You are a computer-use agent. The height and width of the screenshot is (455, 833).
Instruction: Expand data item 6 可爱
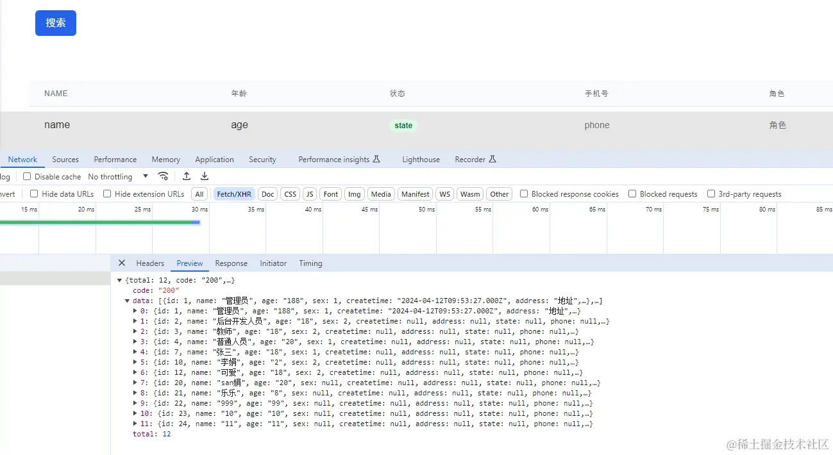pos(135,373)
